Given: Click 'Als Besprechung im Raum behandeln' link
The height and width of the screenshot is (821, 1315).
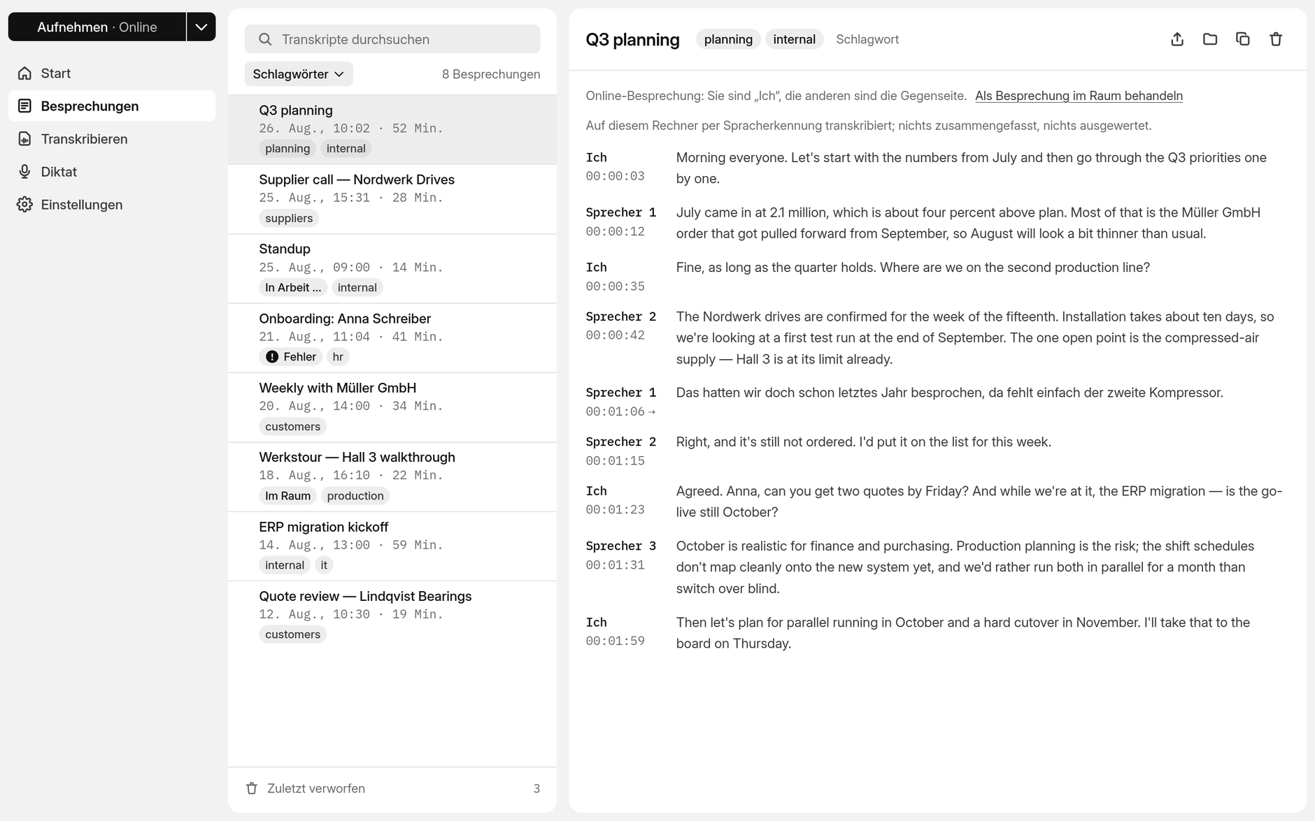Looking at the screenshot, I should tap(1079, 96).
